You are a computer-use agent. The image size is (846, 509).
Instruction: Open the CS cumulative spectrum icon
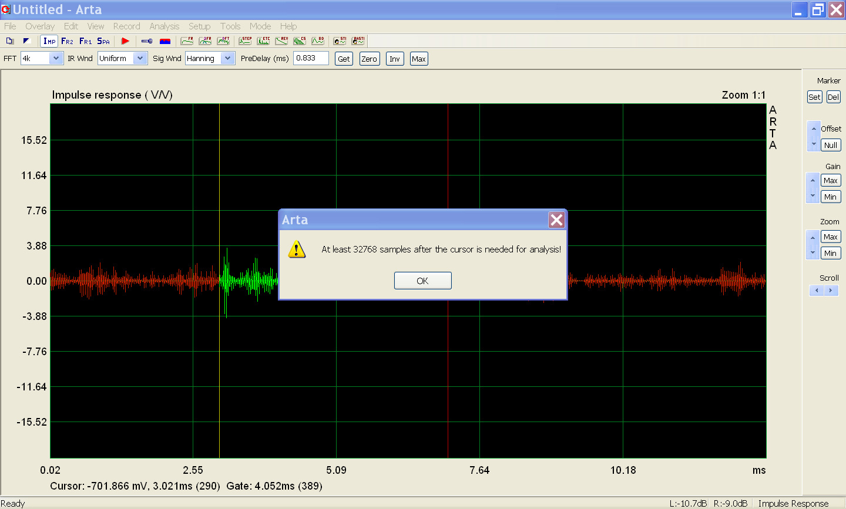click(300, 41)
